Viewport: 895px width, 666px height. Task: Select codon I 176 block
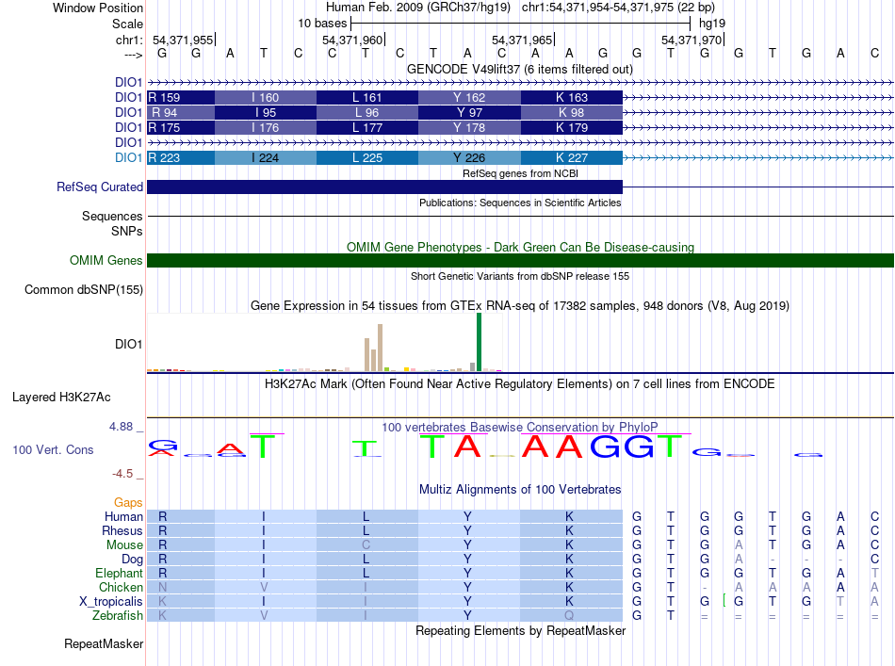266,127
